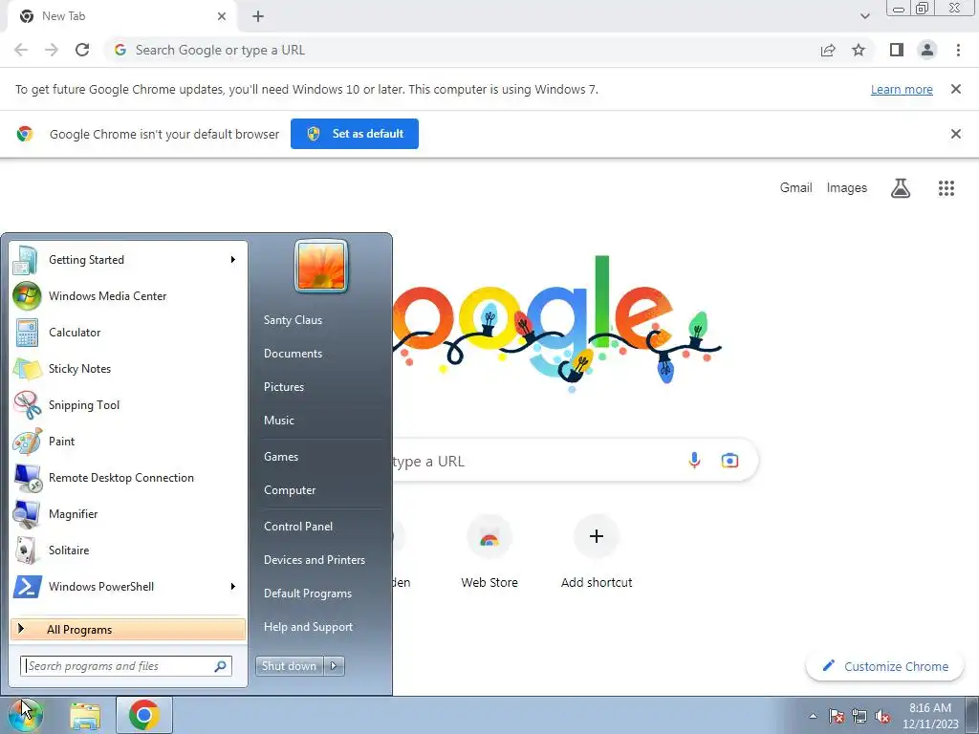This screenshot has width=979, height=734.
Task: Open Pictures library
Action: click(284, 387)
